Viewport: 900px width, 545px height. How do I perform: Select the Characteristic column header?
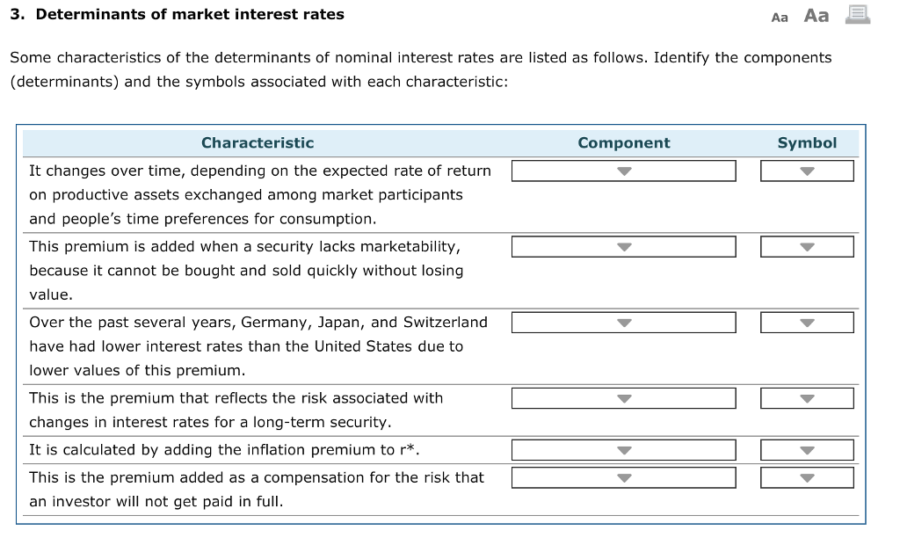coord(257,142)
